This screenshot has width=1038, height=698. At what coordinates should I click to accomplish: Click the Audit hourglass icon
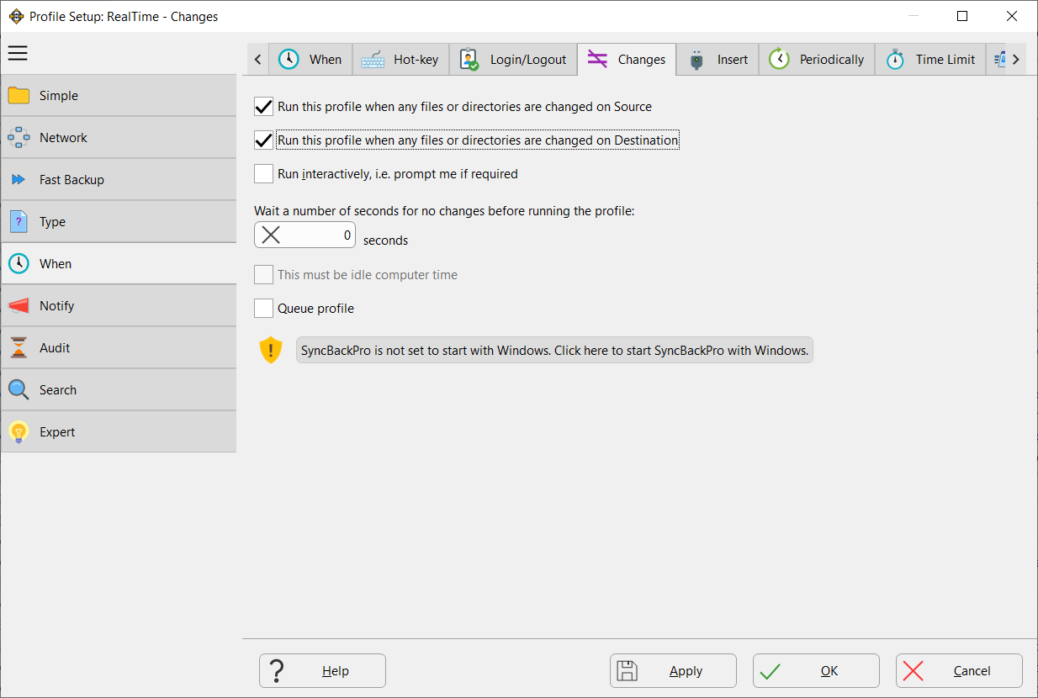(x=19, y=348)
